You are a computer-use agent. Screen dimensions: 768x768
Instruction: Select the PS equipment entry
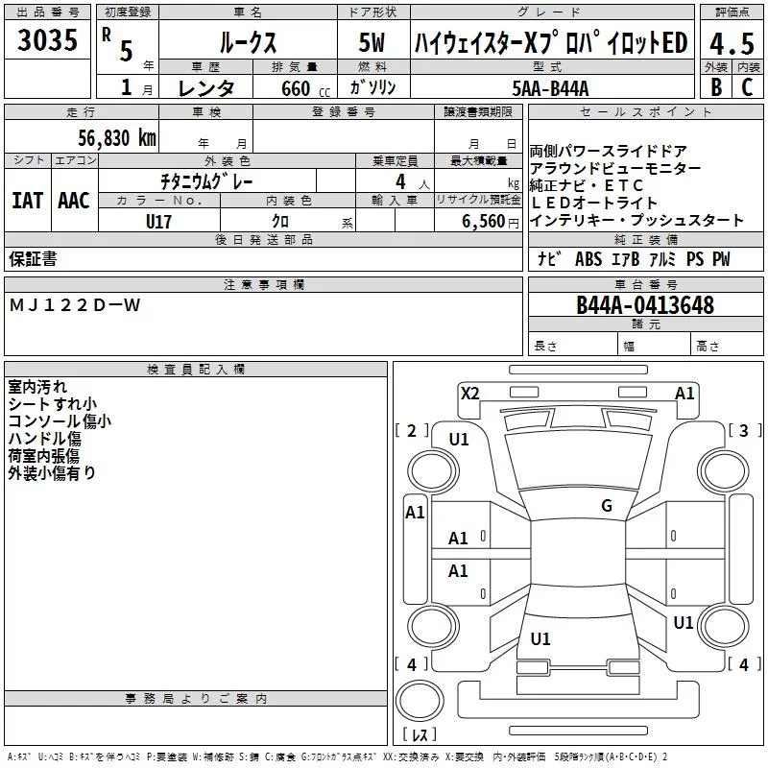coord(695,258)
